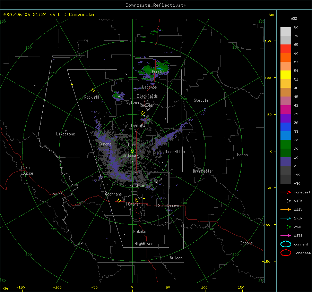Image resolution: width=312 pixels, height=292 pixels.
Task: Click the Ponoka city label
Action: click(158, 72)
